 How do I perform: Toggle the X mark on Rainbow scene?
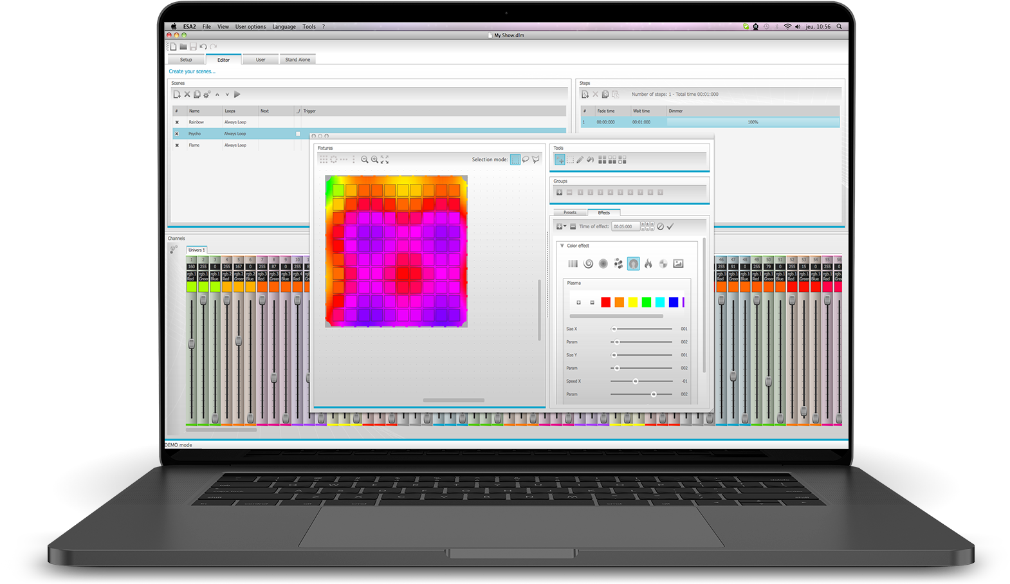pos(177,122)
